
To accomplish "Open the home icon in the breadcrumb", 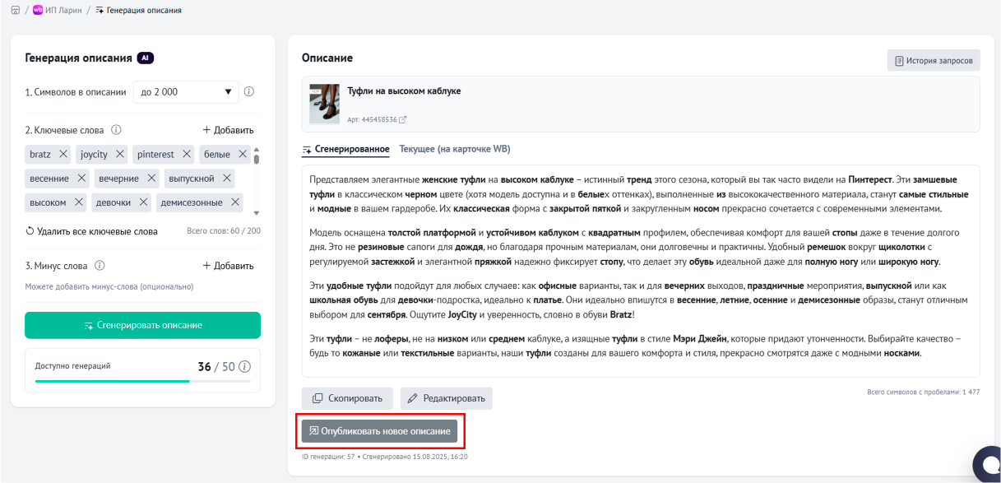I will (x=14, y=10).
